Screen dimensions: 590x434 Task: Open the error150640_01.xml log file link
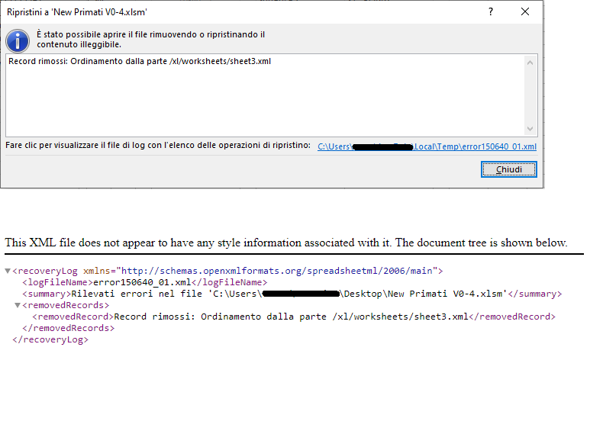427,146
